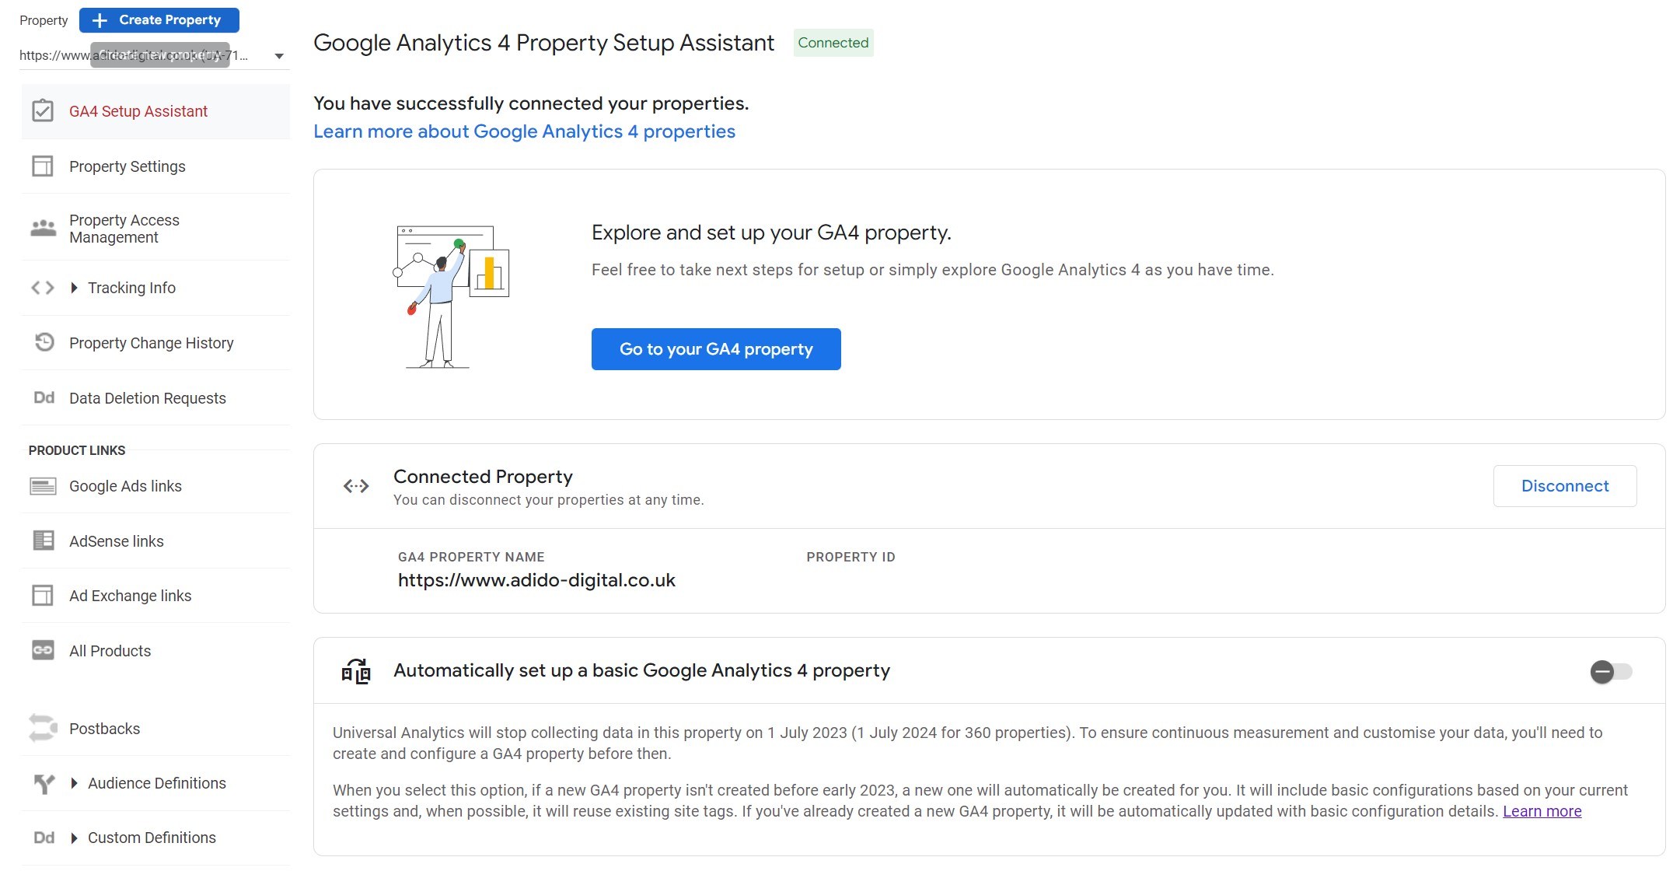Expand the Tracking Info section
The width and height of the screenshot is (1680, 878).
click(74, 288)
